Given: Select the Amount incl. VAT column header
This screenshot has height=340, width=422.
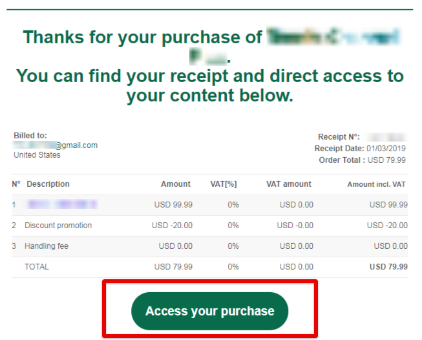Looking at the screenshot, I should pyautogui.click(x=376, y=184).
